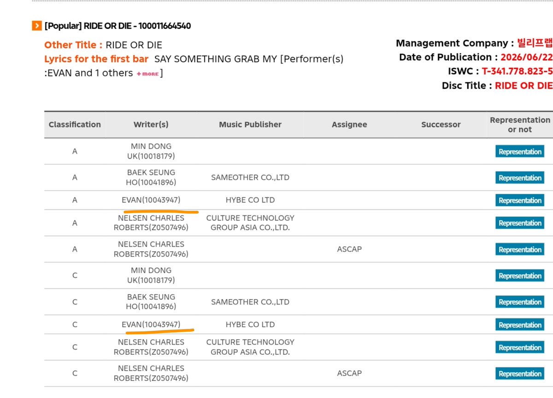Click MIN DONG UK(10018179) in classification A row
The image size is (553, 398).
click(x=151, y=151)
